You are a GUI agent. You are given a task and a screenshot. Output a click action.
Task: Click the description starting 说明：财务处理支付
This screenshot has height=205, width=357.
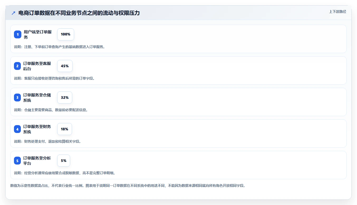click(47, 141)
